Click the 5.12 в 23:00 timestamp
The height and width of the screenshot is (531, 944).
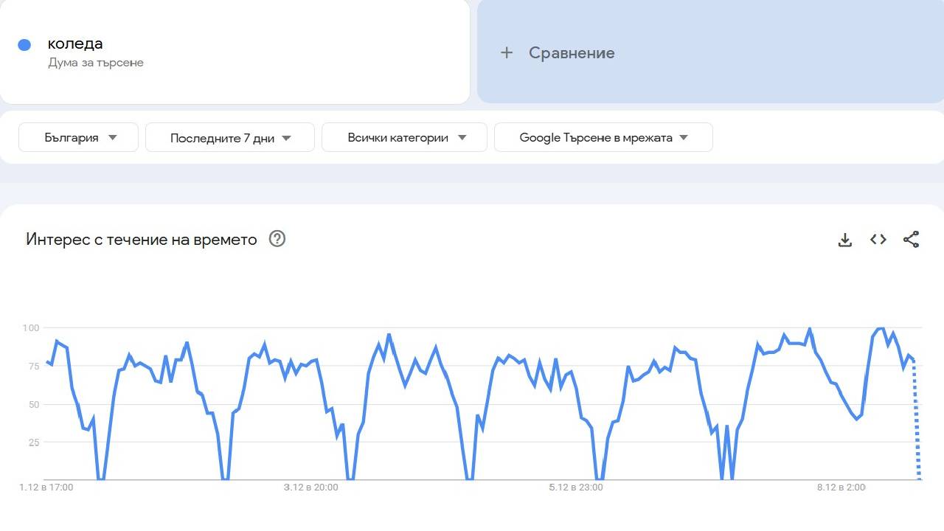[575, 487]
